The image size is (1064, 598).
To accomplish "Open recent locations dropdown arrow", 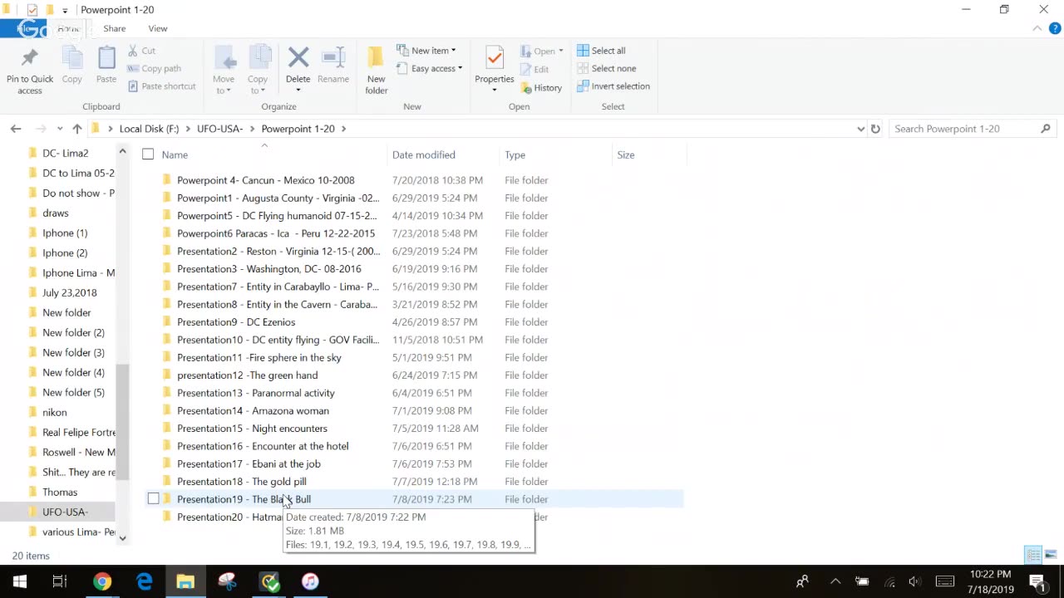I will pos(60,129).
